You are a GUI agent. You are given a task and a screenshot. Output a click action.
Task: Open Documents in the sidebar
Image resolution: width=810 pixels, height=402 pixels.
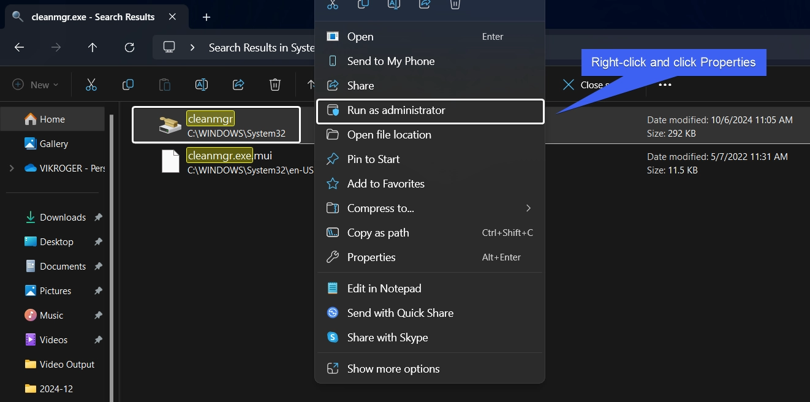point(55,267)
